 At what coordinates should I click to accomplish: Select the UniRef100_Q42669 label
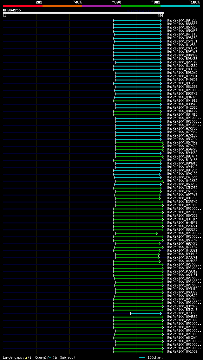tap(182, 181)
